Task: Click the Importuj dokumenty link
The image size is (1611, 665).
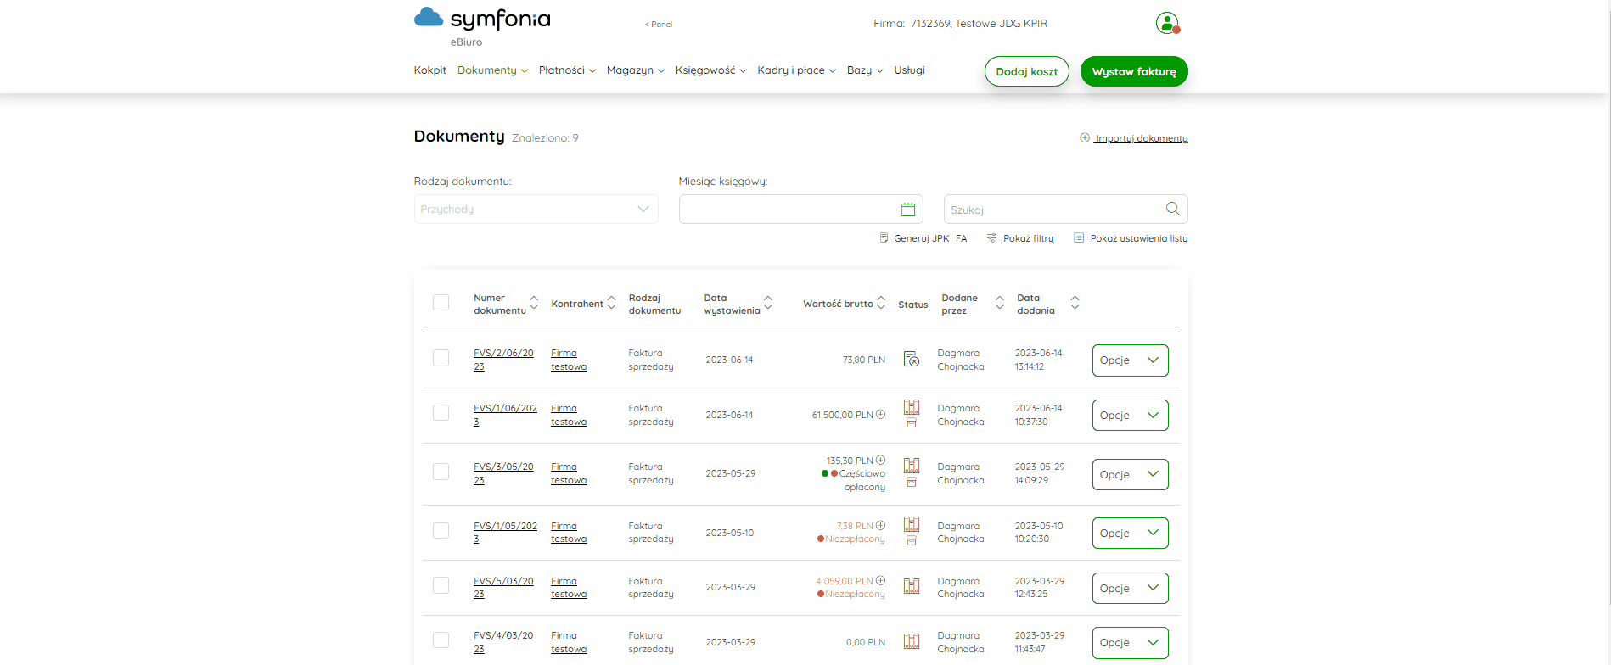Action: pyautogui.click(x=1141, y=138)
